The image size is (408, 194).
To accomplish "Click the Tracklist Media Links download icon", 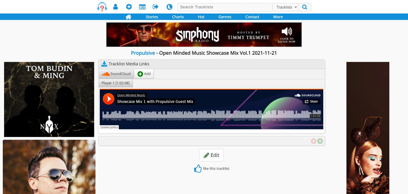I will [104, 64].
